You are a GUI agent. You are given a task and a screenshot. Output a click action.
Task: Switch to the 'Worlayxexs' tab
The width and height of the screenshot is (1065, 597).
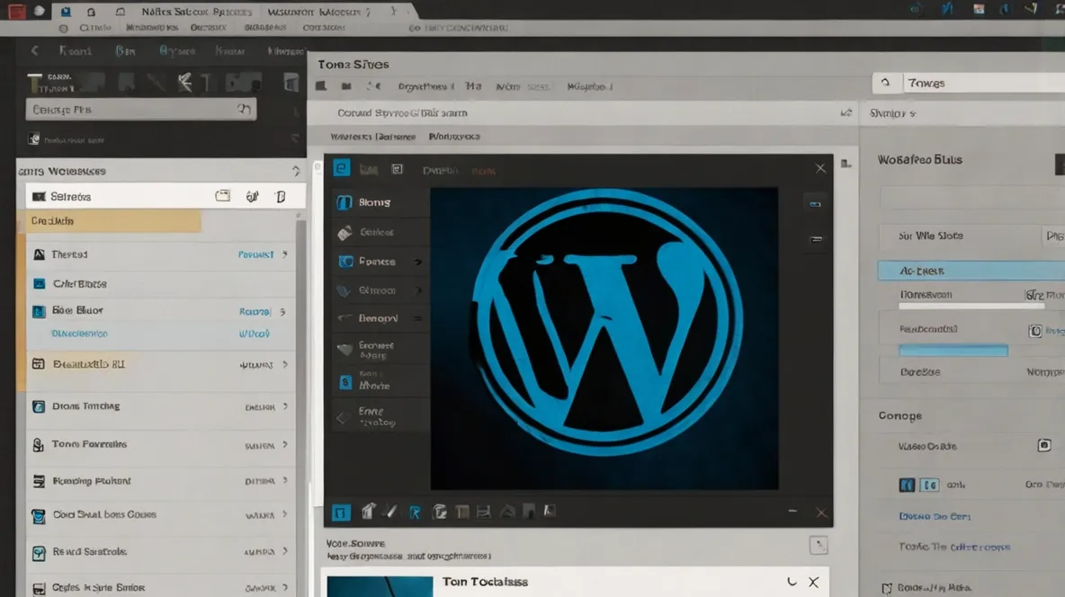point(454,137)
